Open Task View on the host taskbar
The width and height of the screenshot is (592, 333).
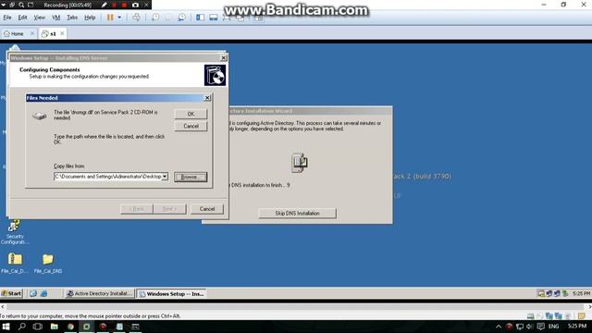(x=38, y=327)
